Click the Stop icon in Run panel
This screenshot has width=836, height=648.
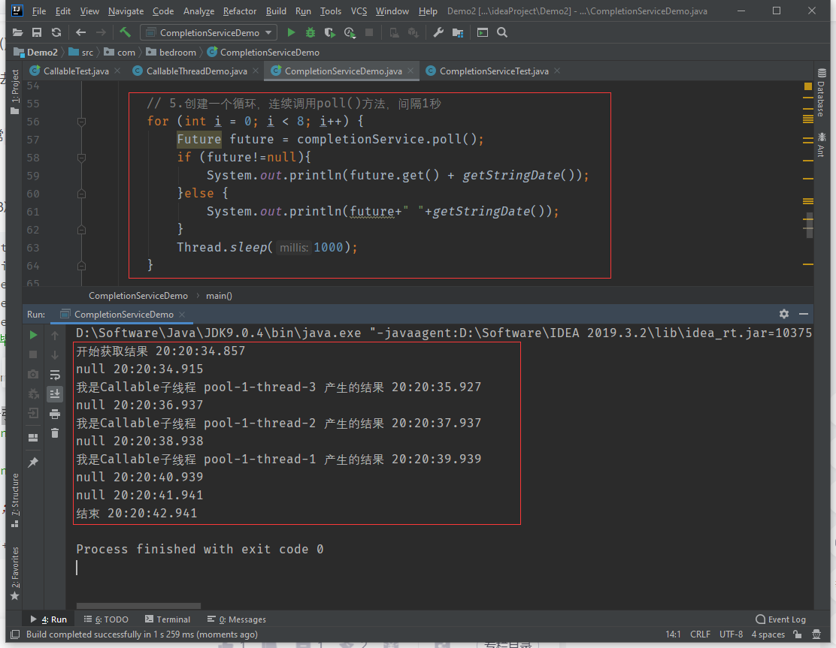[x=33, y=354]
